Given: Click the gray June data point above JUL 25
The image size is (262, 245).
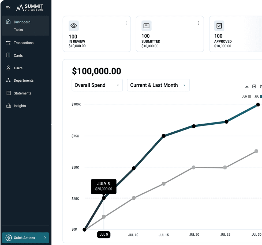Looking at the screenshot, I should [x=225, y=167].
